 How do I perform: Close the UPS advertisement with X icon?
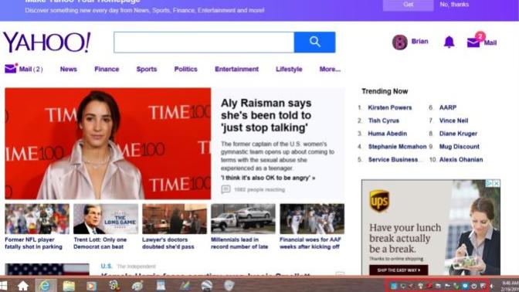496,183
